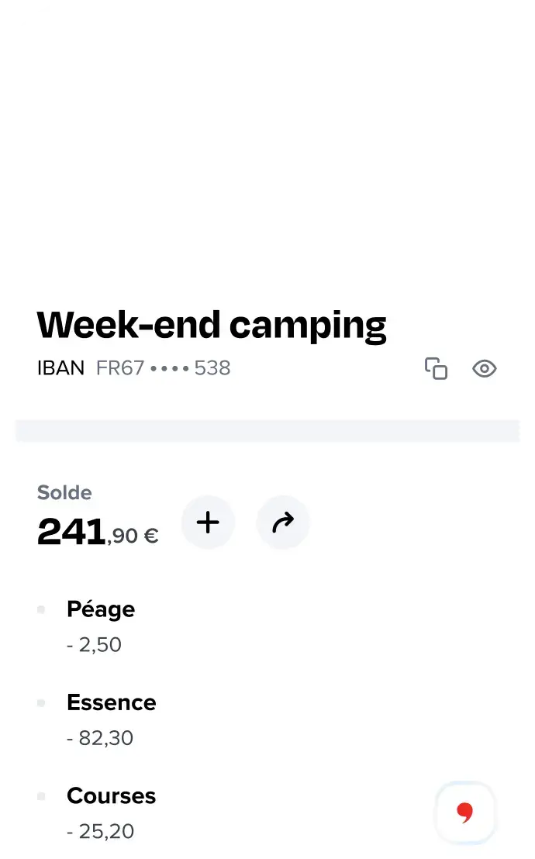Select the grey dot beside Péage
Screen dimensions: 535x859
pos(41,609)
